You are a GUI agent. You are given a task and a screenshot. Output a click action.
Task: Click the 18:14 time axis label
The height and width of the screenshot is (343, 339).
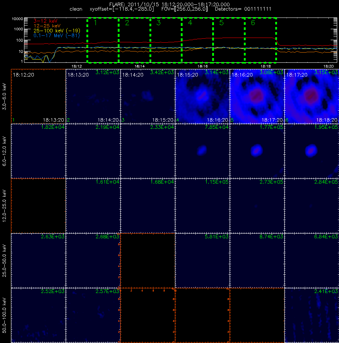[140, 66]
